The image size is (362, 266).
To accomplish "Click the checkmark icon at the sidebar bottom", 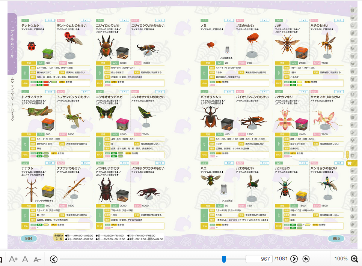I will 353,240.
